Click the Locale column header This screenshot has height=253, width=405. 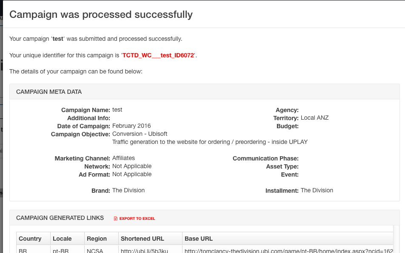coord(62,239)
